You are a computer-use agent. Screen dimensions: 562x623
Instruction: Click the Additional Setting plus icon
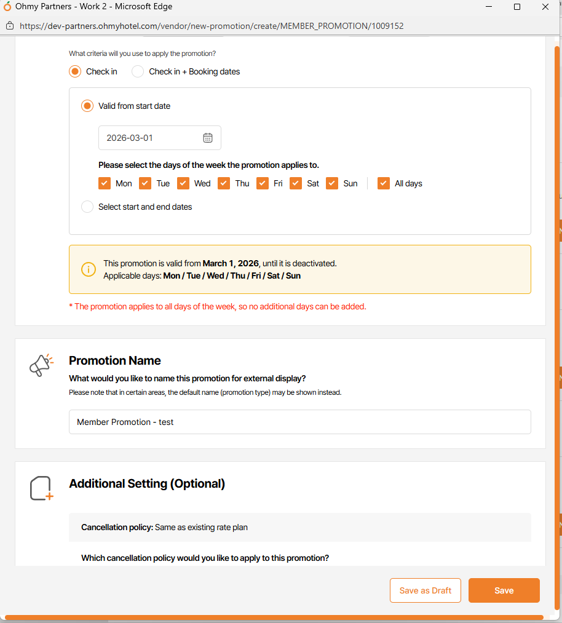click(x=42, y=488)
